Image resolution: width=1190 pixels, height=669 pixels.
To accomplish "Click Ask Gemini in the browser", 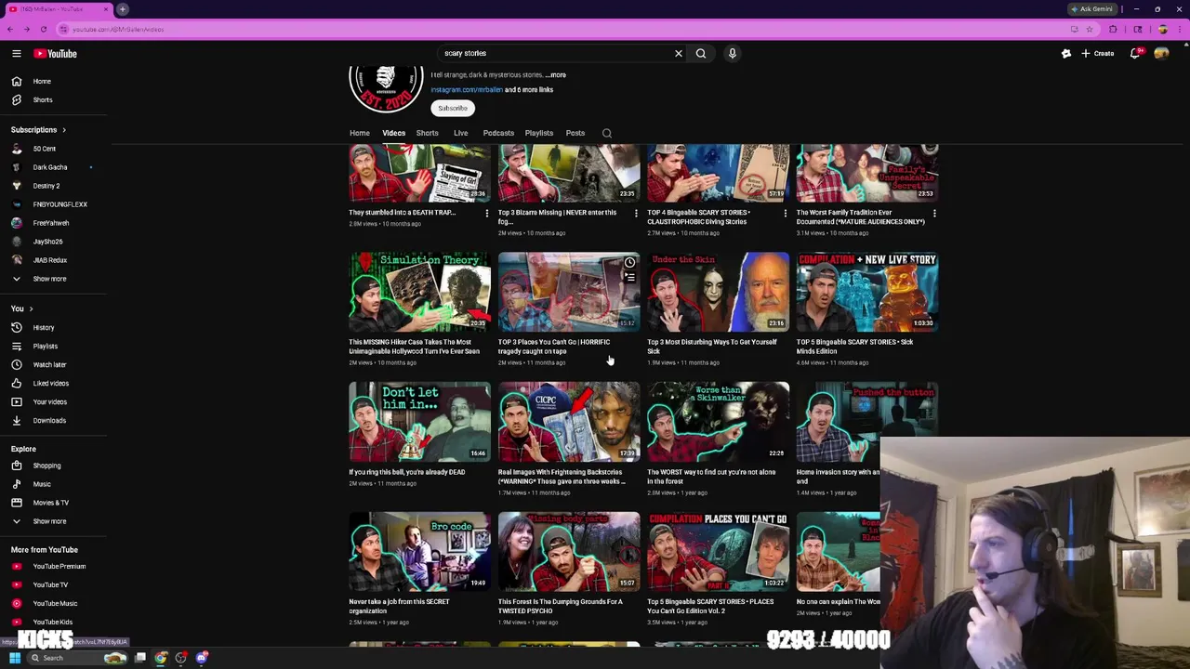I will 1091,9.
